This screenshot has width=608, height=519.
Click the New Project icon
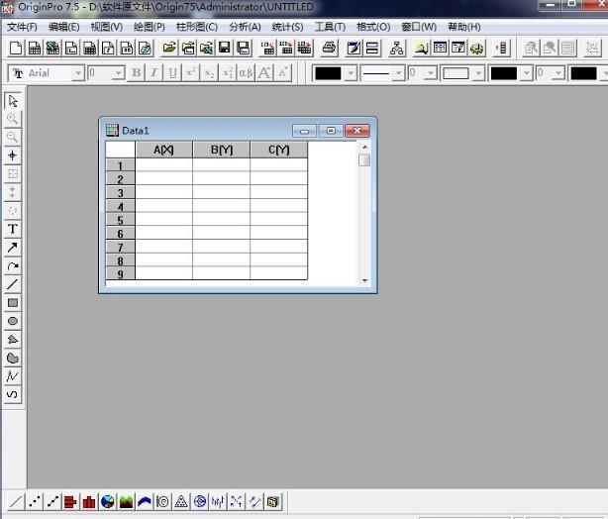click(x=16, y=49)
